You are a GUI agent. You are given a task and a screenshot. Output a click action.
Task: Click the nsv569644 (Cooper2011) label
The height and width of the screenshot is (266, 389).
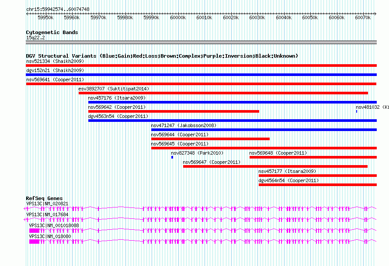180,135
